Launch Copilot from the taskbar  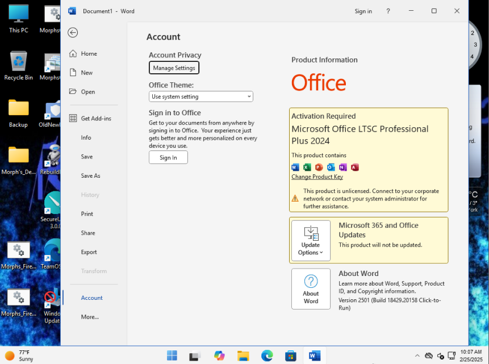(x=219, y=355)
